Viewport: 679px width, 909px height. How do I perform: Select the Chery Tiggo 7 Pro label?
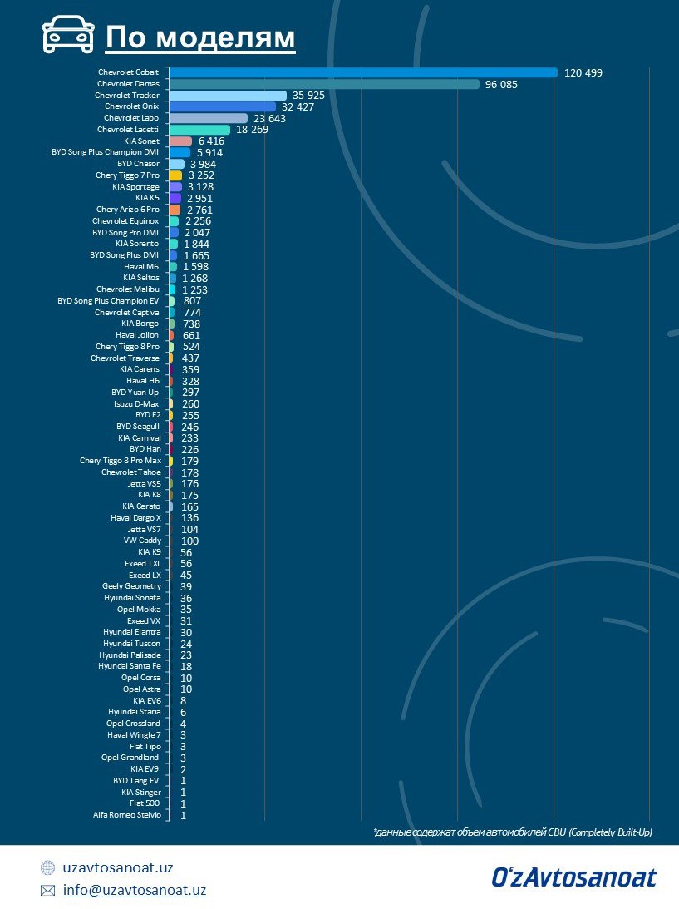[x=127, y=175]
